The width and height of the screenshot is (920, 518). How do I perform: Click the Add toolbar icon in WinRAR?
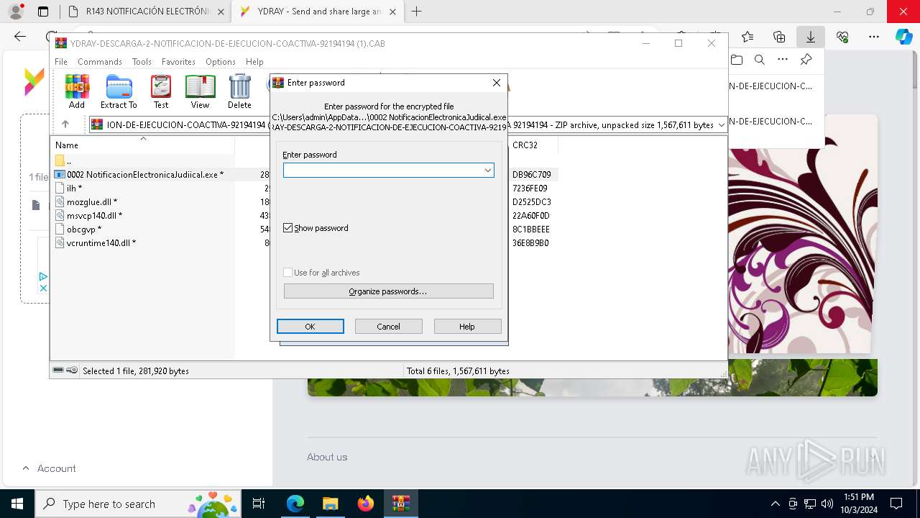77,91
